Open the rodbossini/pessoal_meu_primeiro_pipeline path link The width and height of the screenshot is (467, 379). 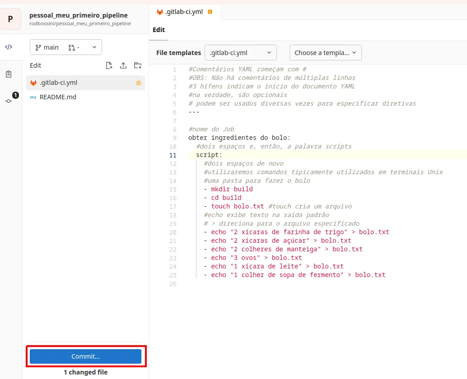pos(80,23)
